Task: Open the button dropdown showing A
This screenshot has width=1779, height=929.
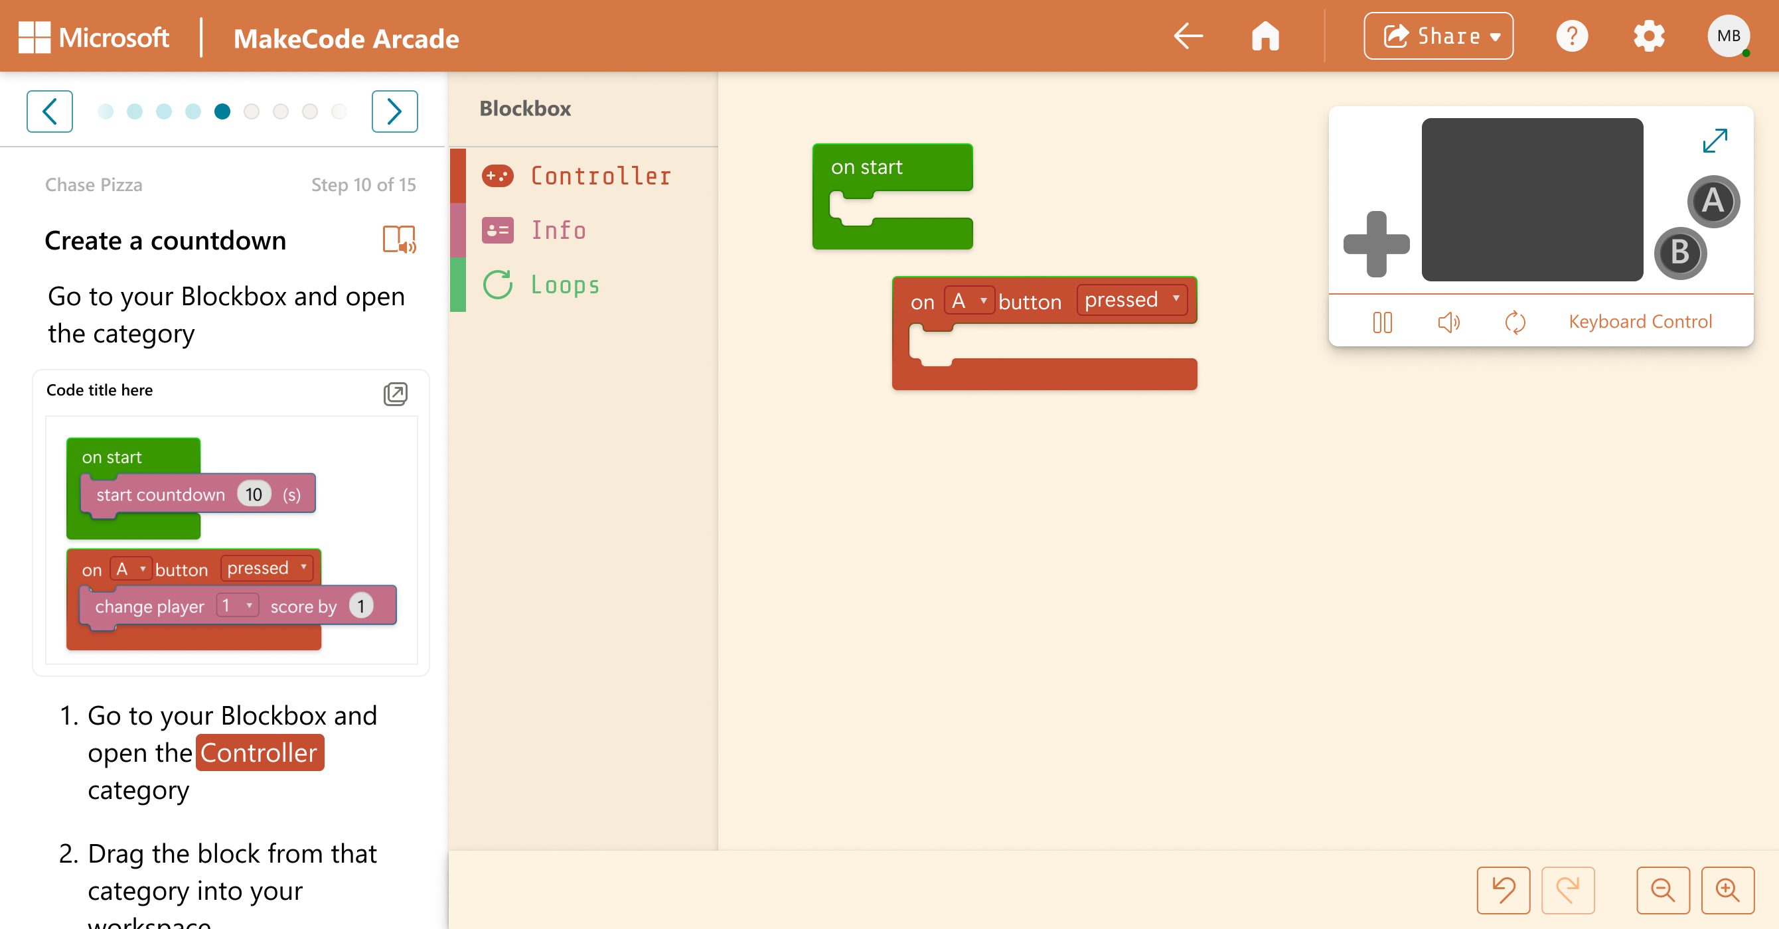Action: point(969,300)
